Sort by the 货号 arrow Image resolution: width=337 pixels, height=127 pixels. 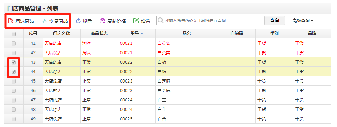142,33
